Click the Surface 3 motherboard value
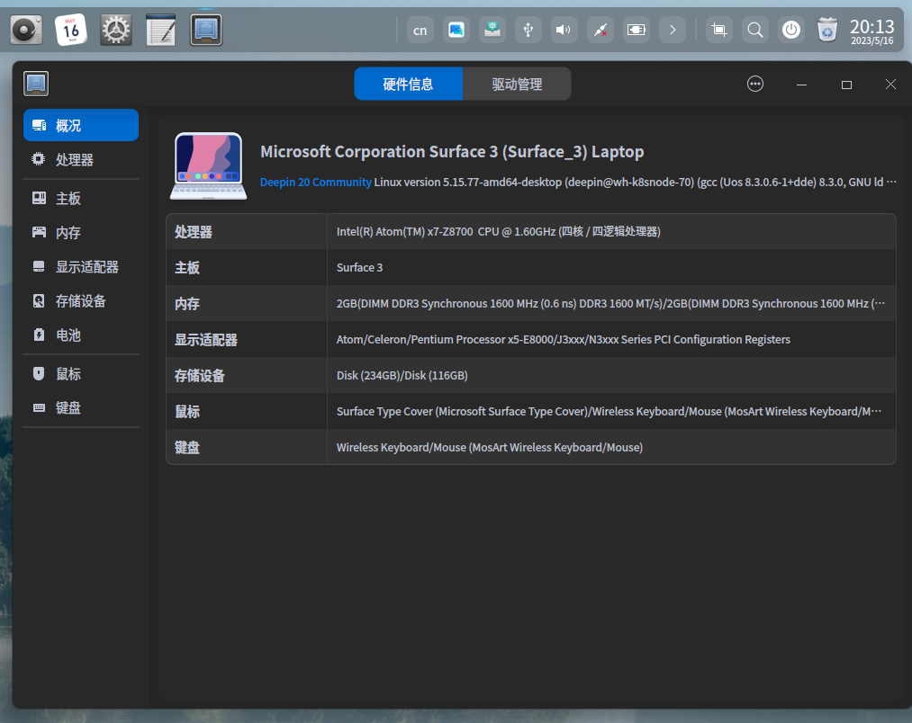The width and height of the screenshot is (912, 723). (359, 267)
